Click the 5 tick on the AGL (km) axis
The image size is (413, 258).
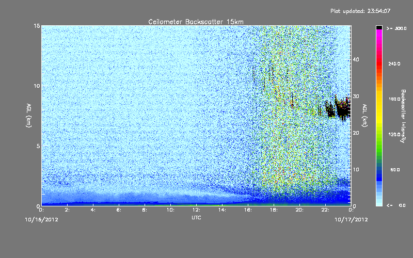[x=38, y=146]
